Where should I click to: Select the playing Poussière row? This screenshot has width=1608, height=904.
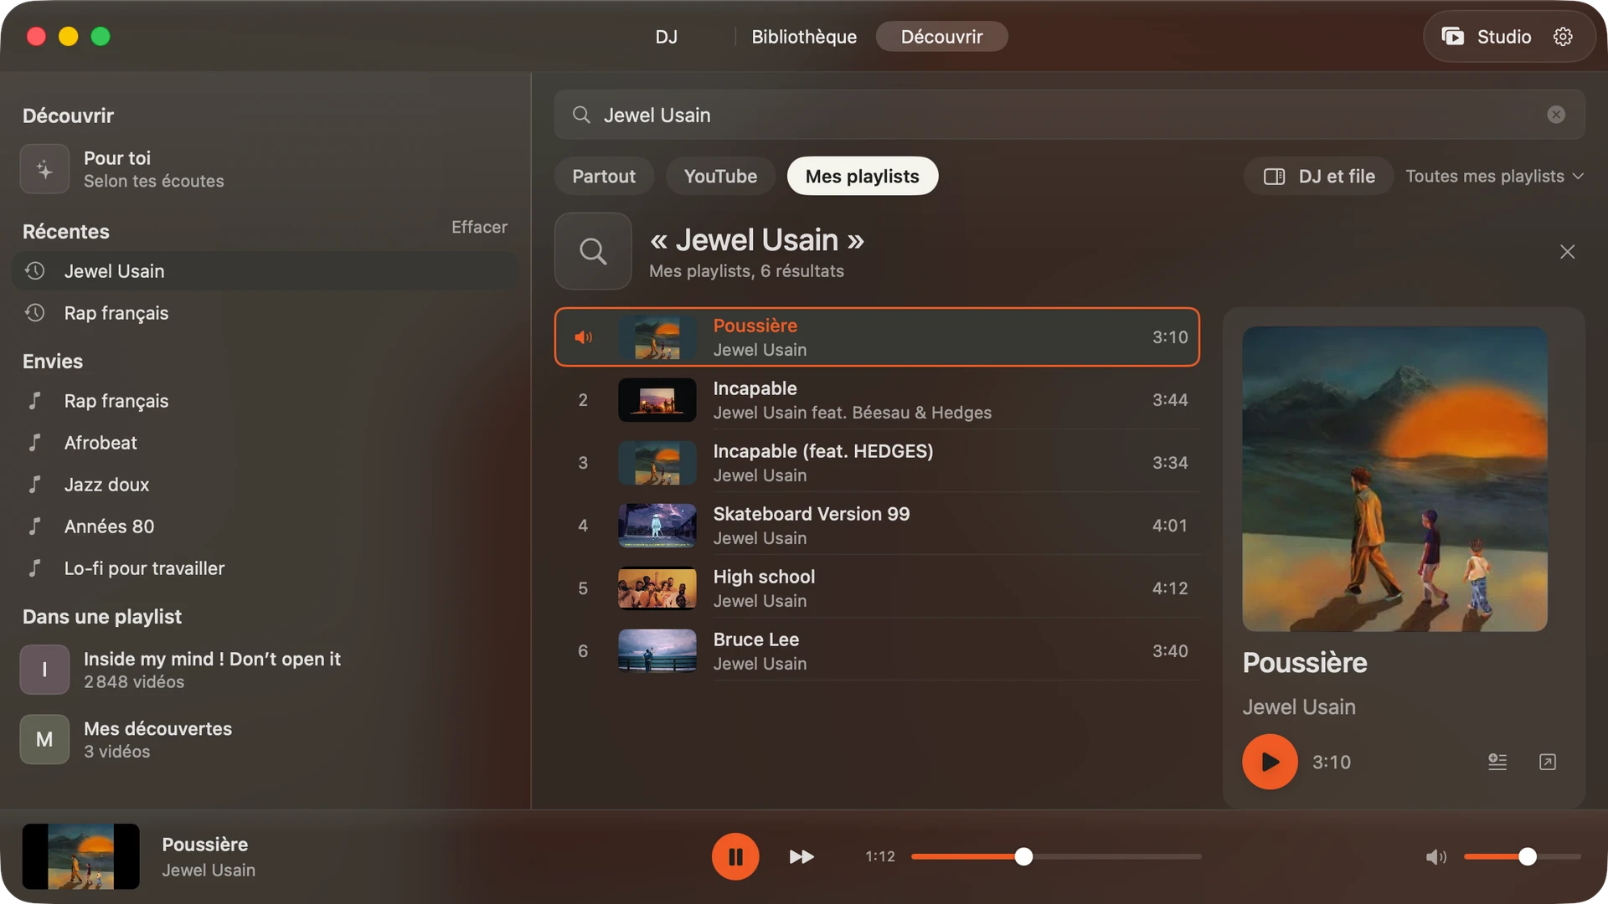[x=877, y=337]
